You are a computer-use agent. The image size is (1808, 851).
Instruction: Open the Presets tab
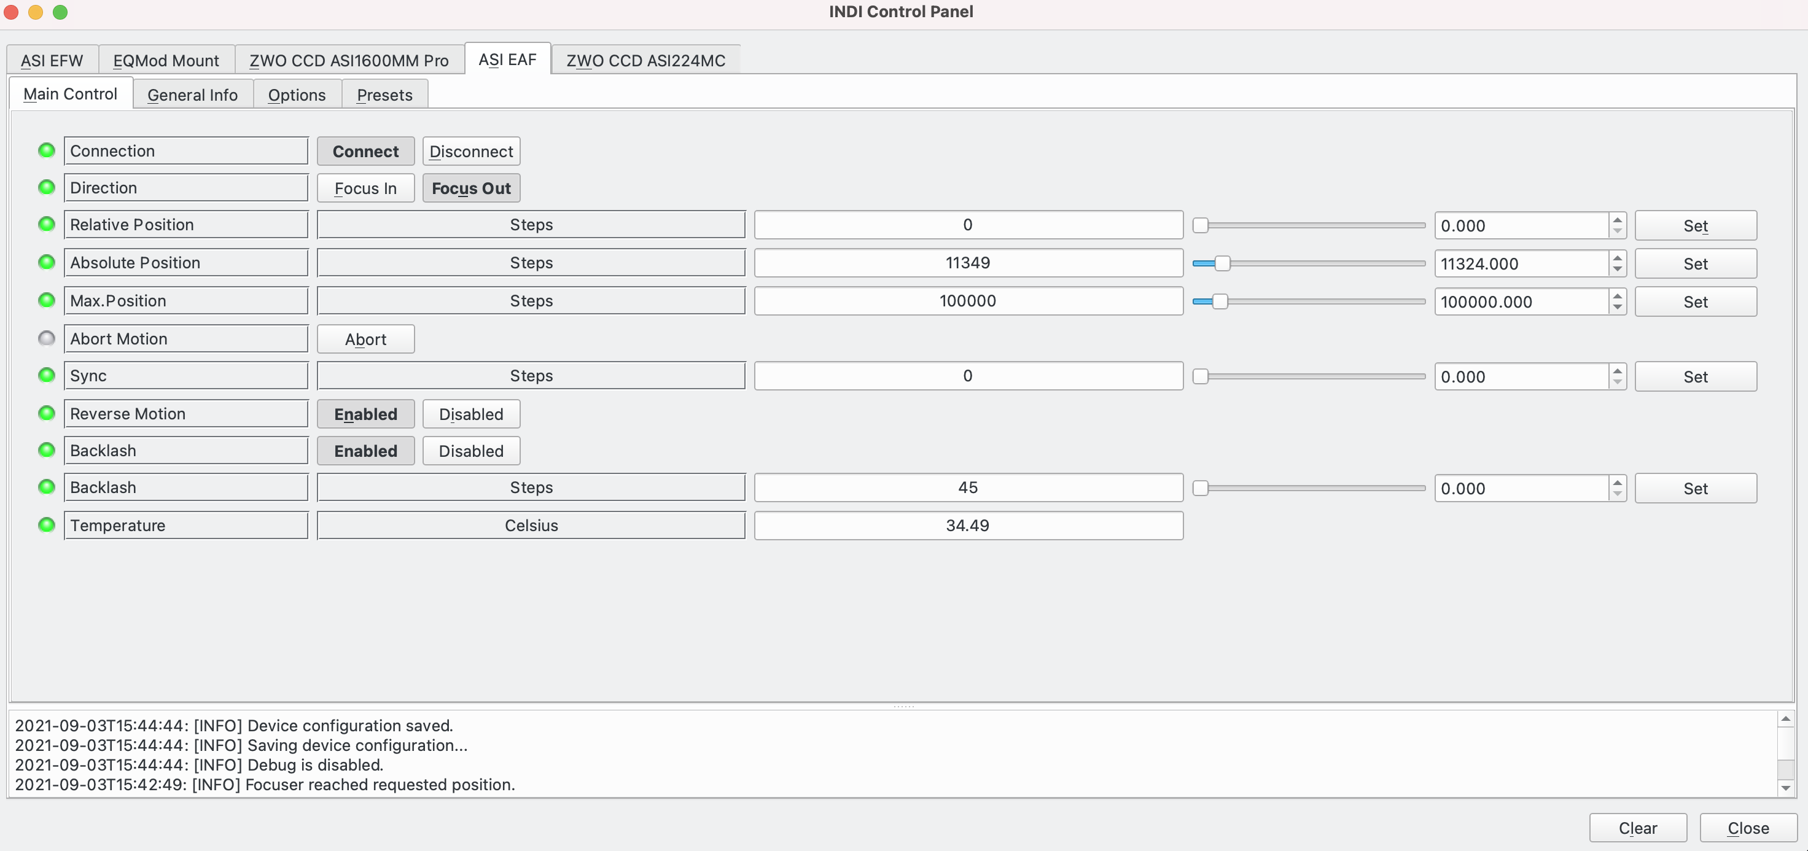click(x=384, y=95)
